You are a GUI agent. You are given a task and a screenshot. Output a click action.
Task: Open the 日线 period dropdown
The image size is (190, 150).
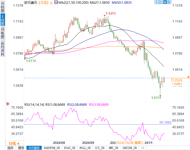[x=14, y=143]
